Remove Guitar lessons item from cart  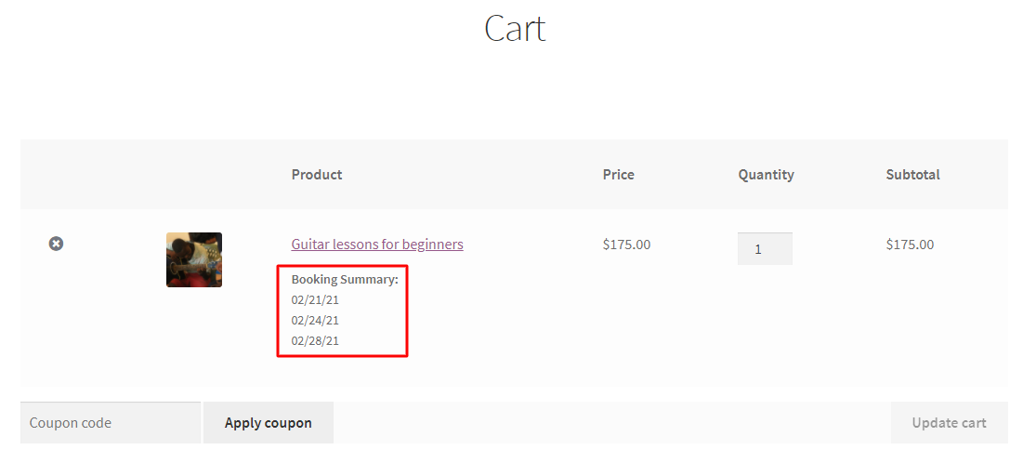[56, 245]
